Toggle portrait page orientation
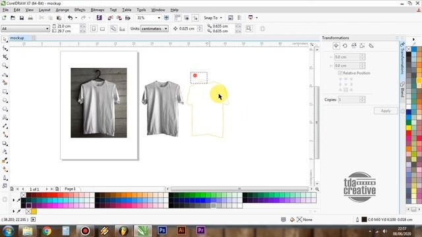This screenshot has height=237, width=422. (x=94, y=28)
